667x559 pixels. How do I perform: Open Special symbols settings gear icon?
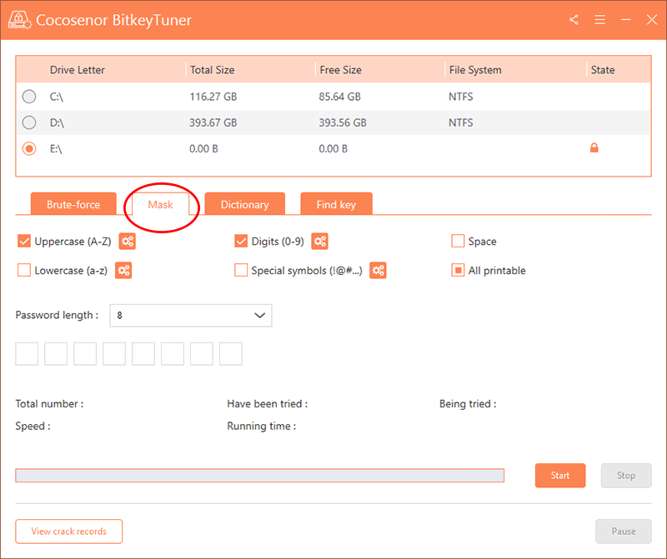pyautogui.click(x=378, y=271)
